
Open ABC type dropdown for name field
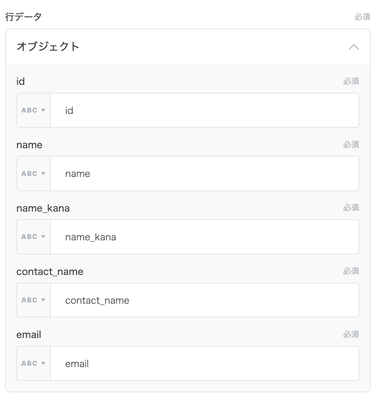coord(34,174)
